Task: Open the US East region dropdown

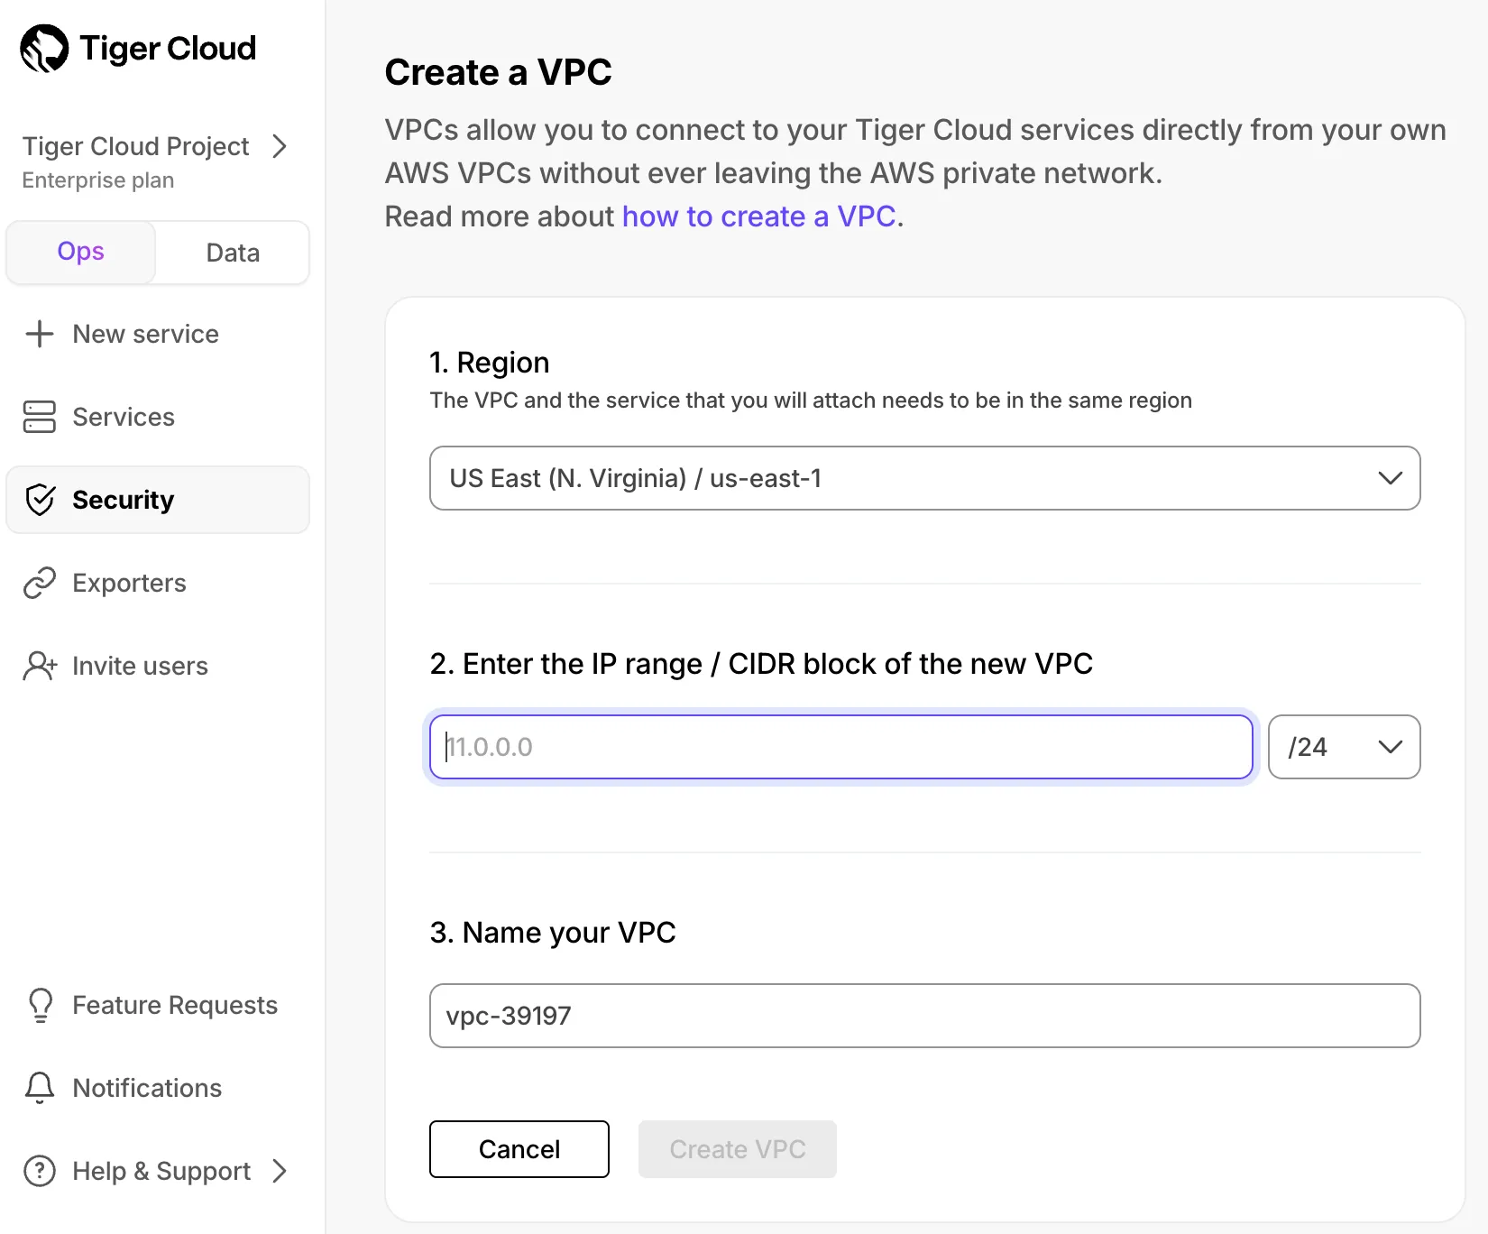Action: coord(925,478)
